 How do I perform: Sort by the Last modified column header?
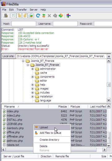(97, 107)
